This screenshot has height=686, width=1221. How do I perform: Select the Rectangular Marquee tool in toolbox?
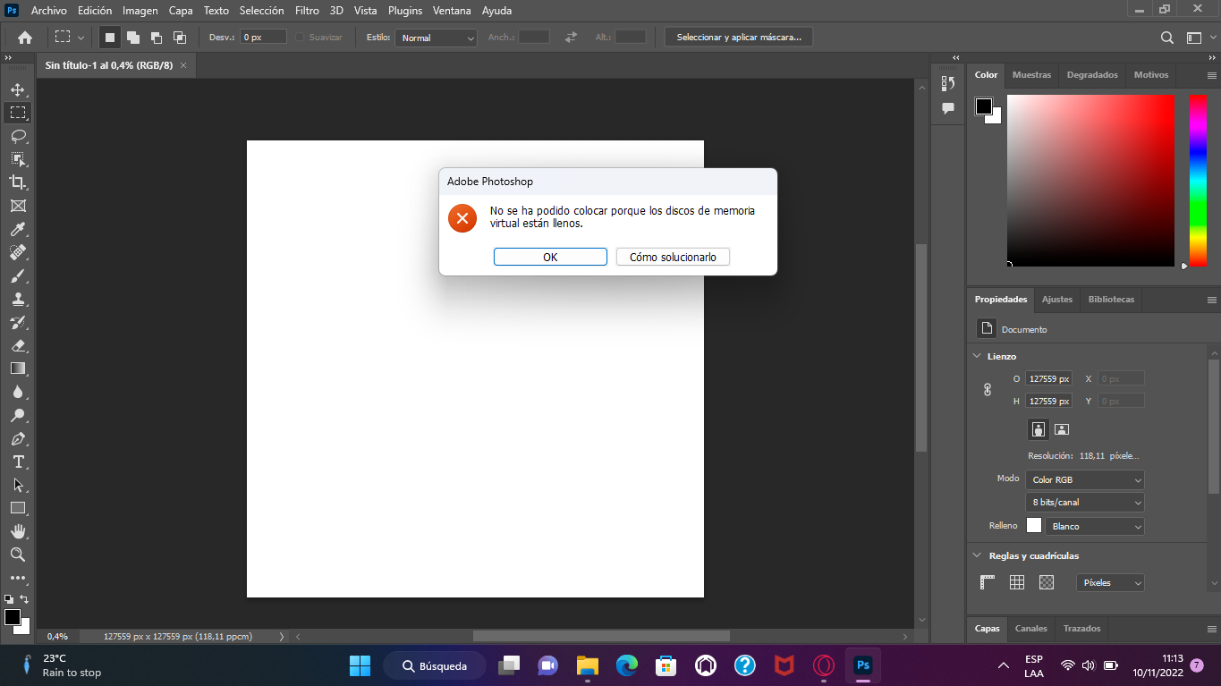[x=17, y=113]
